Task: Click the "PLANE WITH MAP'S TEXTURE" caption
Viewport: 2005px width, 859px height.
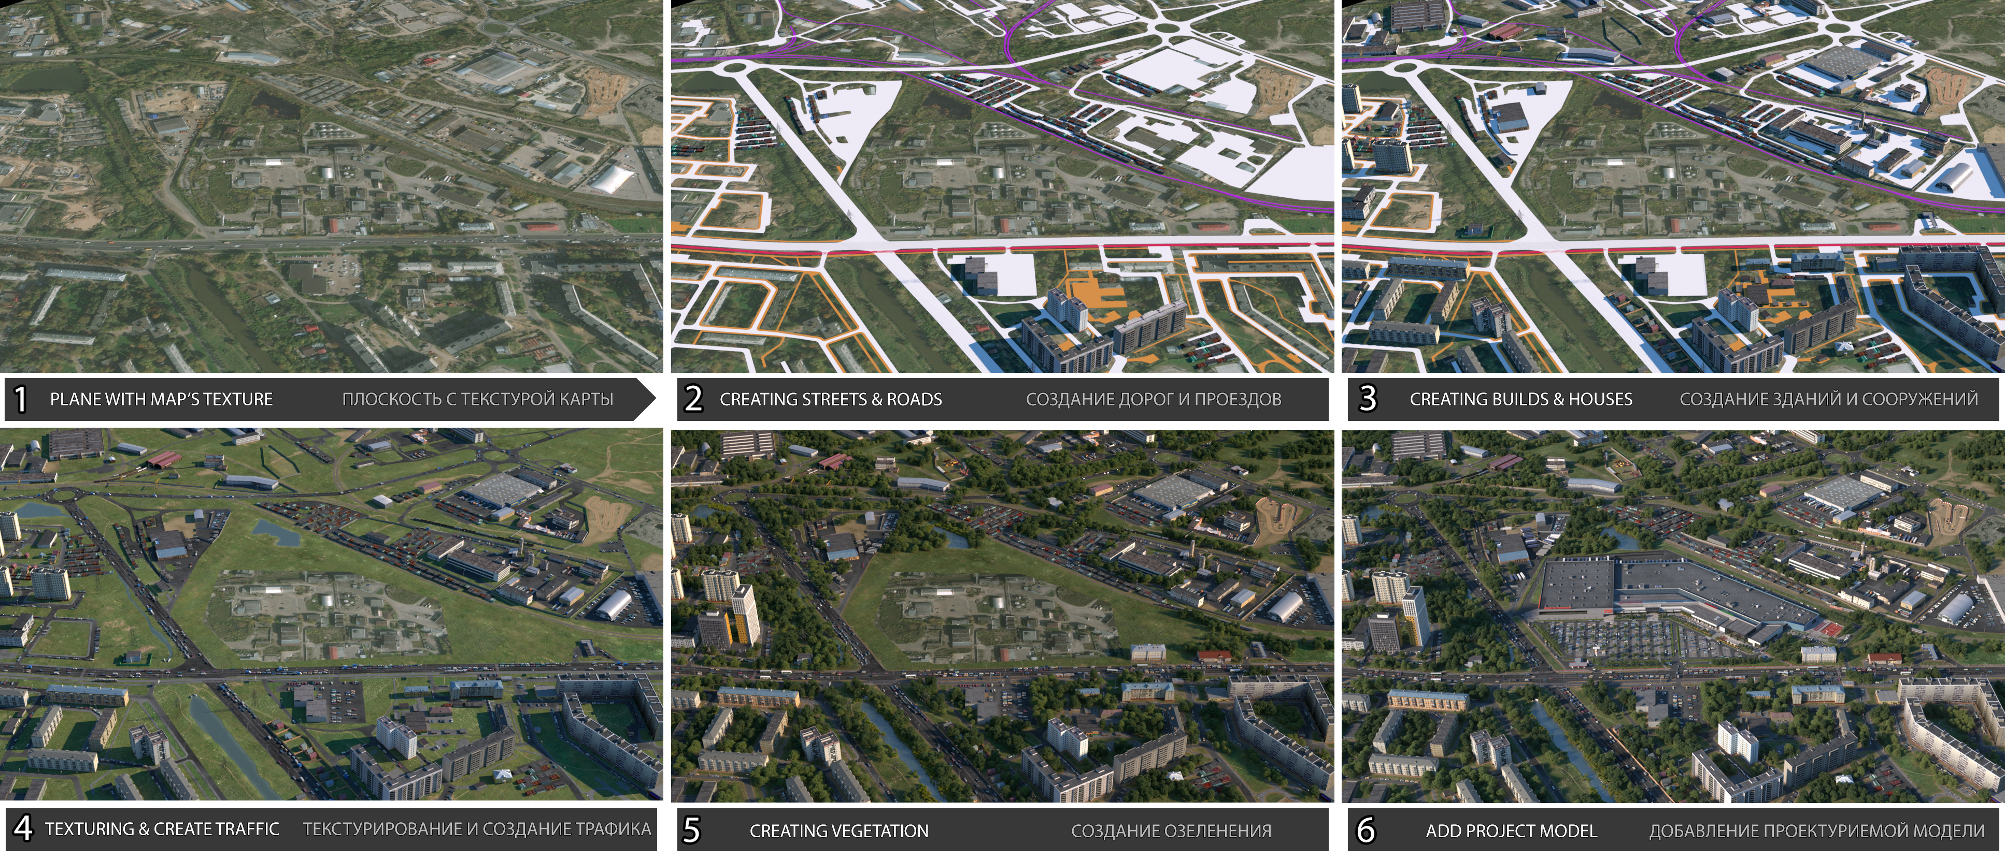Action: [x=161, y=400]
